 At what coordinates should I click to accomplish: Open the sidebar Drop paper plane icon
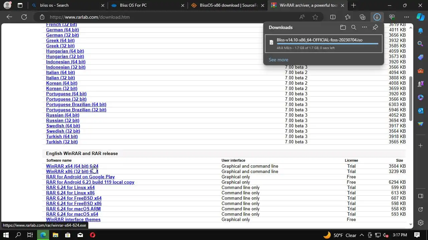[x=421, y=124]
